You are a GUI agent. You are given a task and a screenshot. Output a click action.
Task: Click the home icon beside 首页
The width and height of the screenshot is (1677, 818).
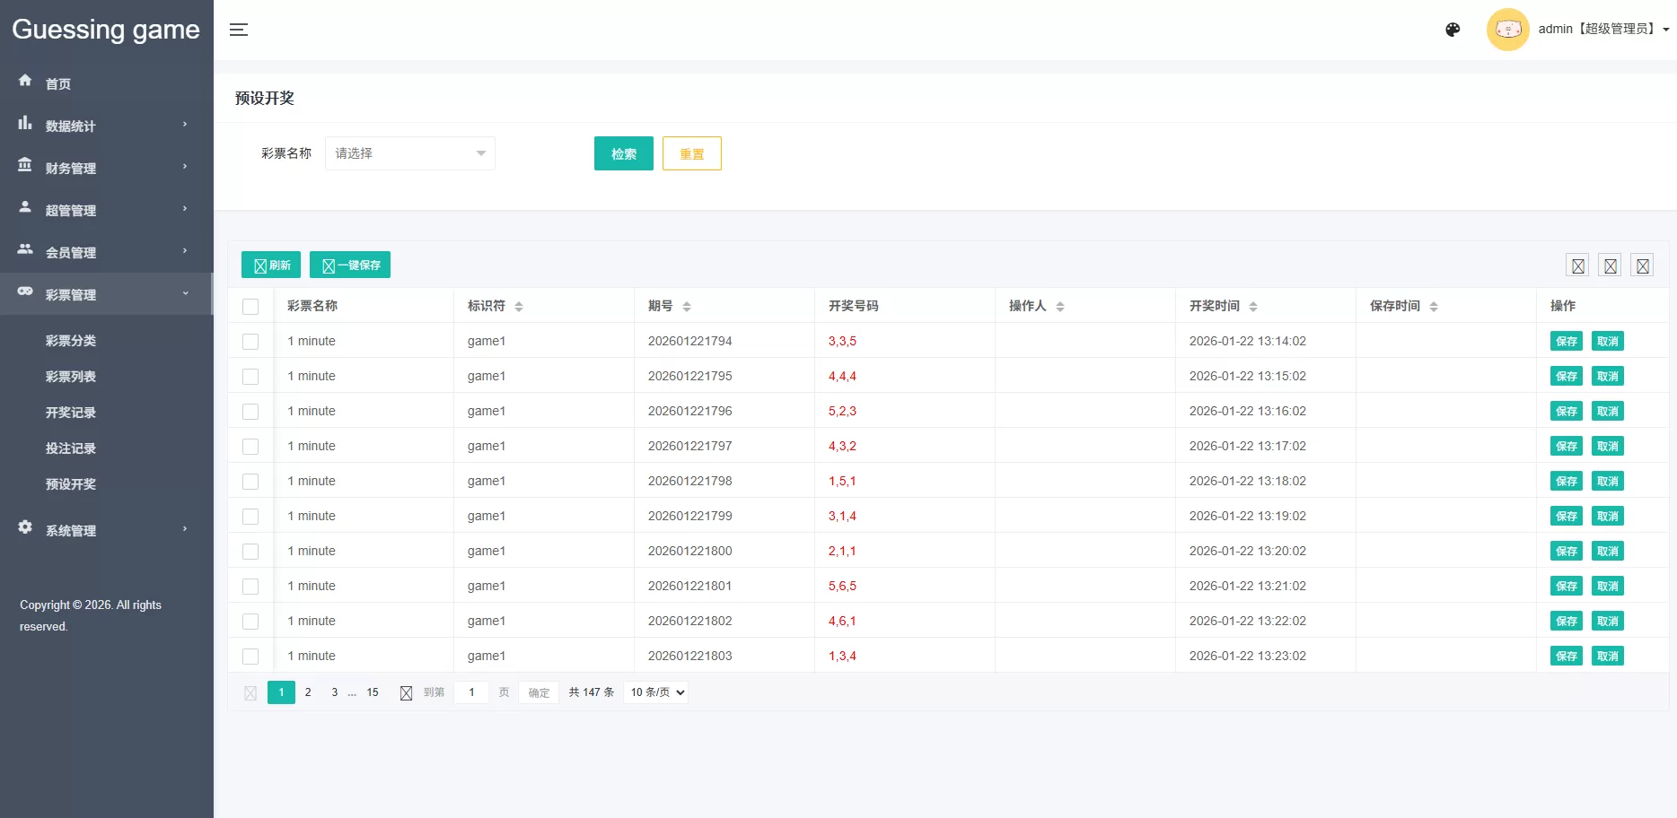click(25, 80)
